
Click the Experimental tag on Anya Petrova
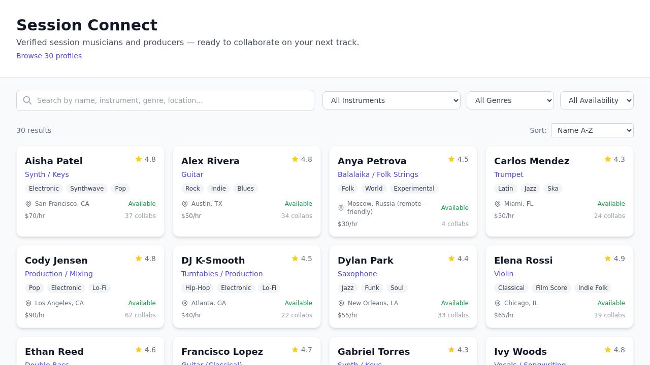click(x=414, y=189)
